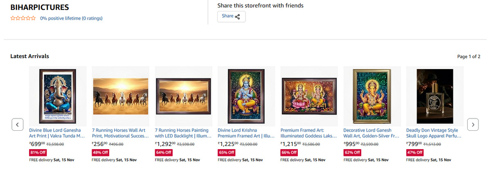
Task: Advance carousel with the right chevron
Action: 473,124
